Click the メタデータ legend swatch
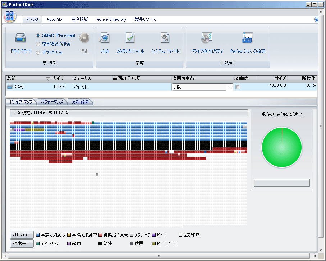The height and width of the screenshot is (261, 326). pos(132,235)
